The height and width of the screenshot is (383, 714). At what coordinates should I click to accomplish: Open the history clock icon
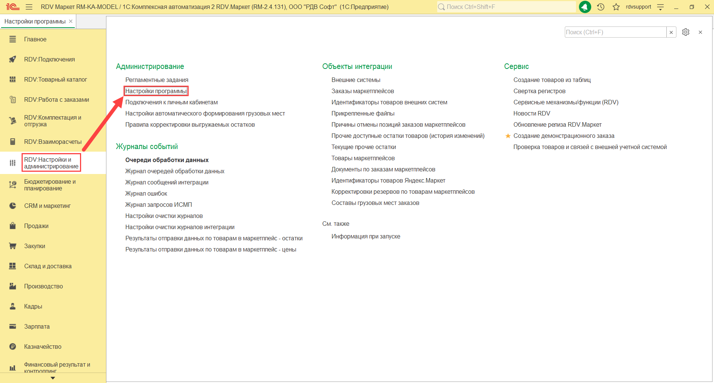pos(601,7)
